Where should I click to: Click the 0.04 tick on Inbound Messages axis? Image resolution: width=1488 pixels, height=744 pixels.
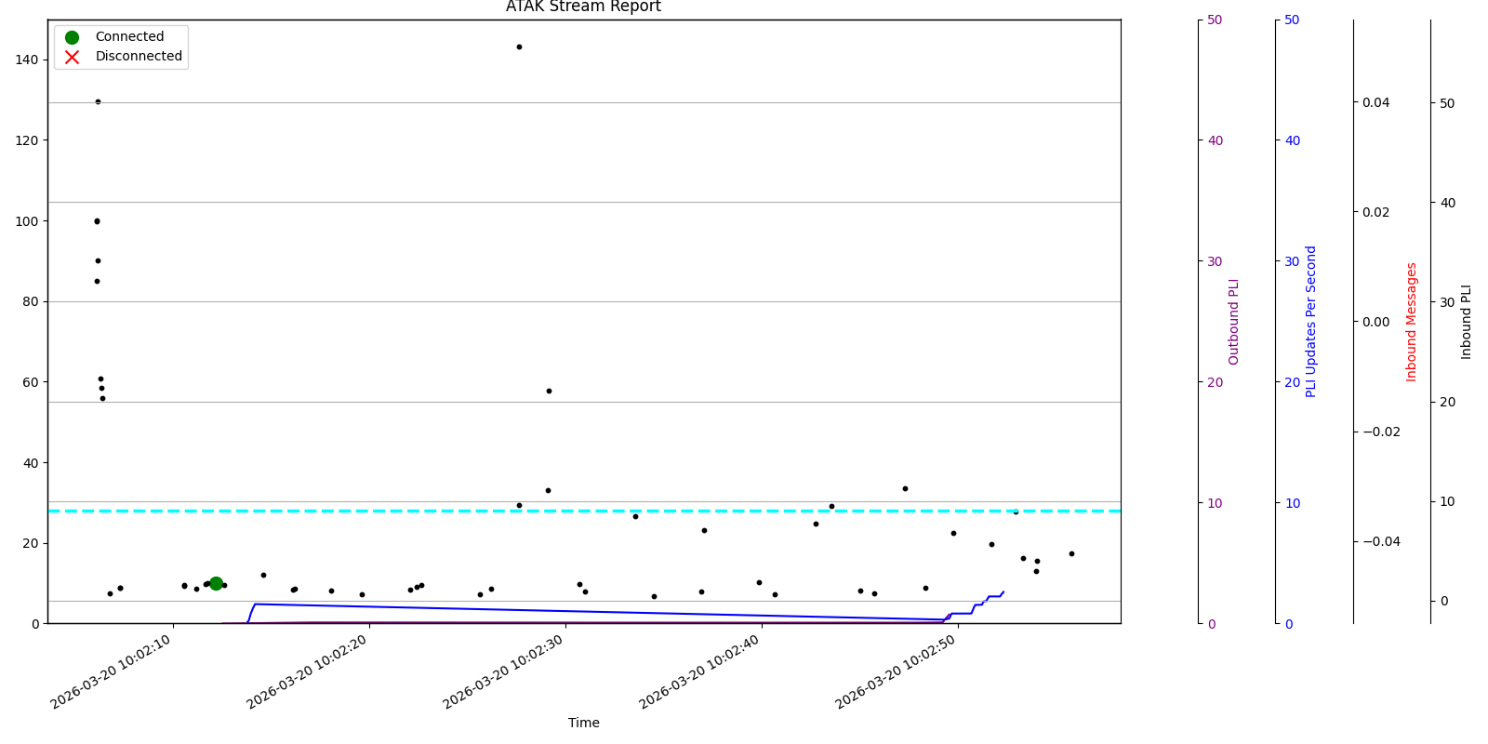[x=1375, y=102]
